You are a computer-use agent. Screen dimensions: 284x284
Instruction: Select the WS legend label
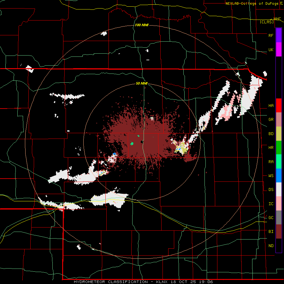(271, 175)
